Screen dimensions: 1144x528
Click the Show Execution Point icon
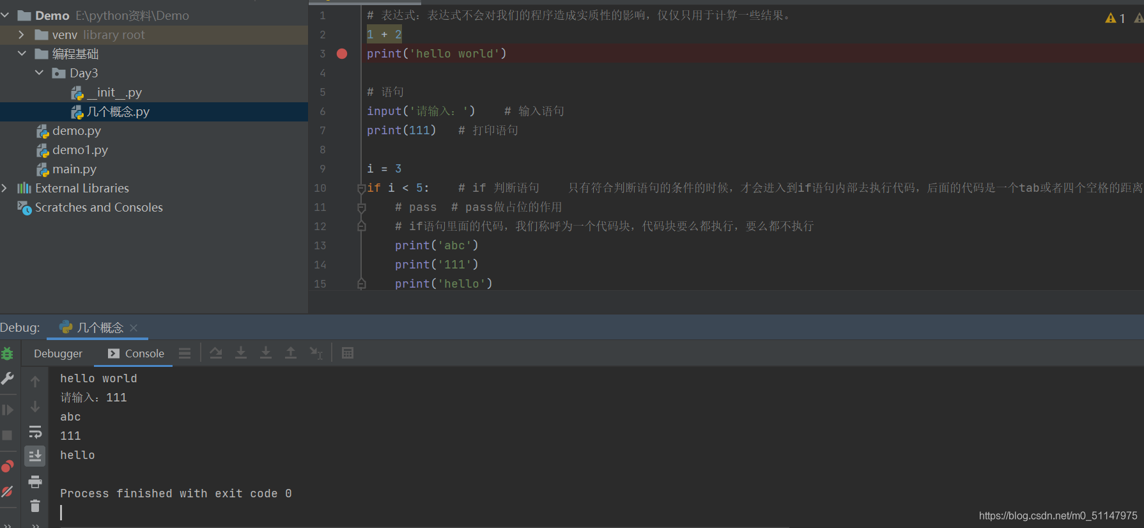(185, 353)
